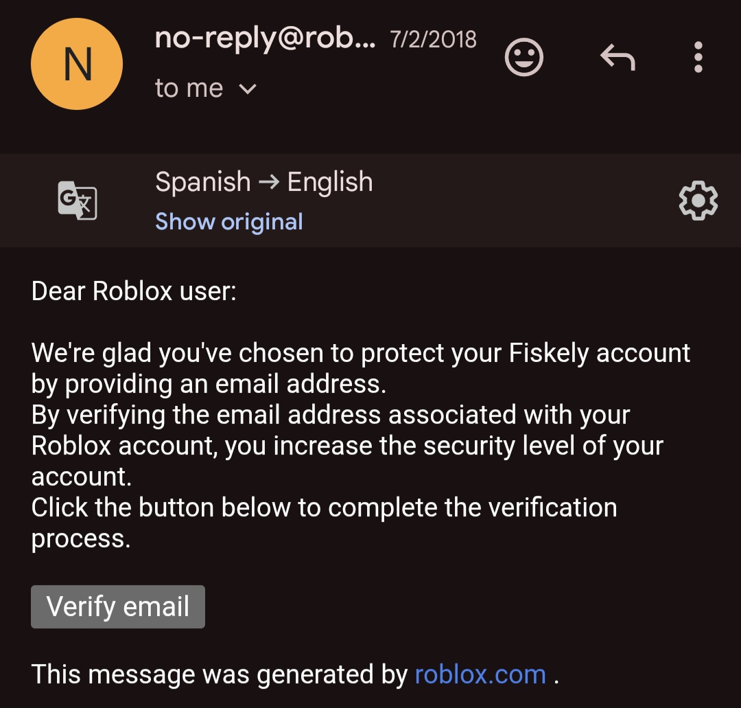Click the Spanish → English translation label
This screenshot has width=741, height=708.
[263, 181]
